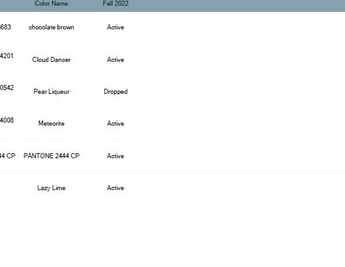Click the code ending in 4008
Screen dimensions: 345x267
tap(7, 120)
